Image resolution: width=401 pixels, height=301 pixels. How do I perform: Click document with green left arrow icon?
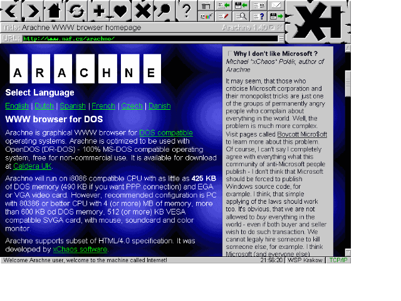pyautogui.click(x=224, y=6)
